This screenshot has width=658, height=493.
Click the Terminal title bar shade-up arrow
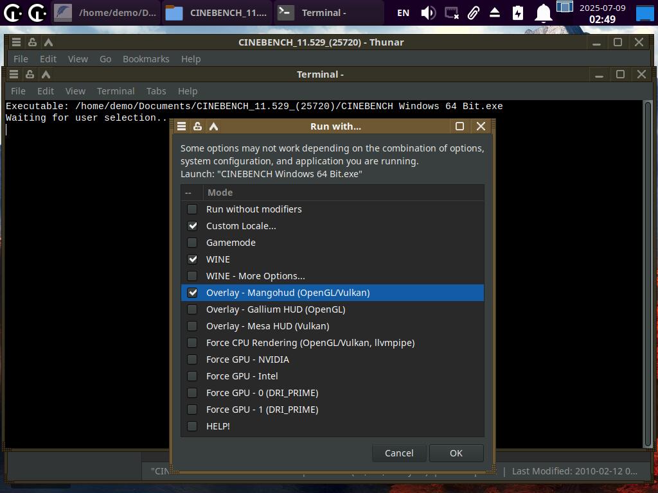click(46, 74)
